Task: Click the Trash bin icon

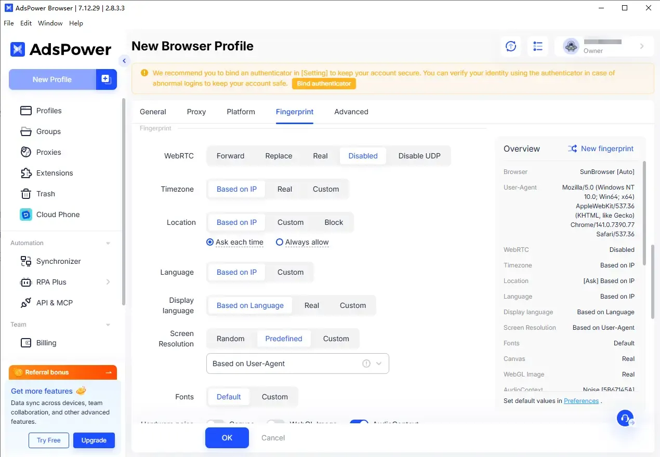Action: (26, 194)
